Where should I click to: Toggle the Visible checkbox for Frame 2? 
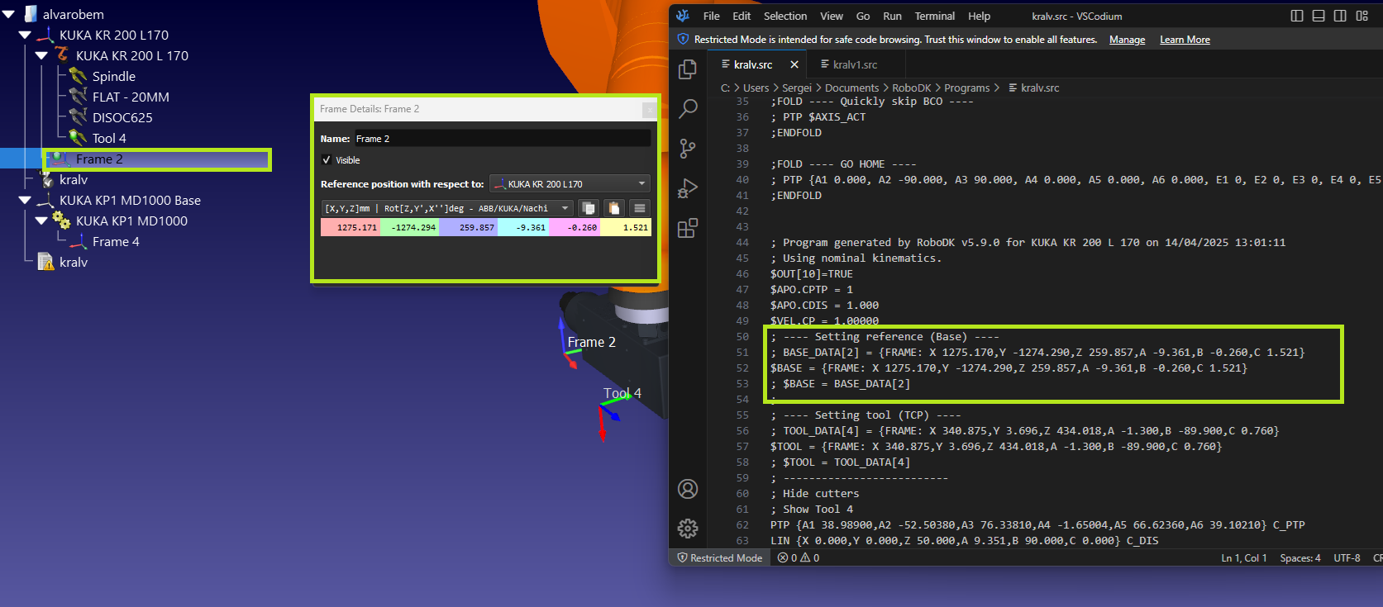click(327, 160)
